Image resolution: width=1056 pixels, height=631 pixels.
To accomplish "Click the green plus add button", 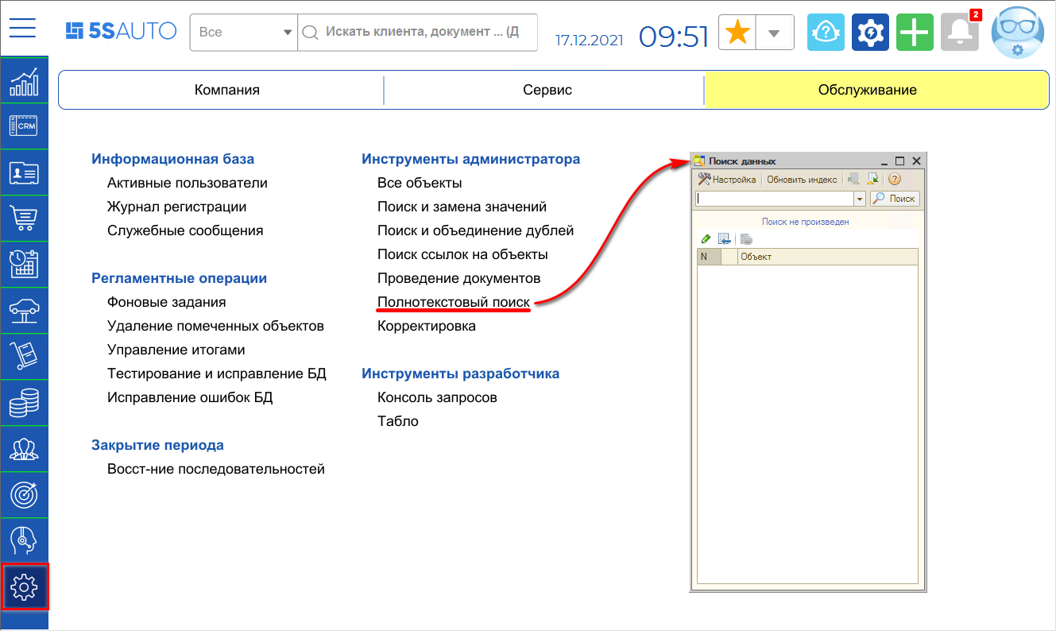I will (915, 33).
